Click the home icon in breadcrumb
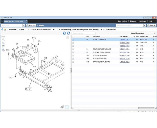The height and width of the screenshot is (128, 157). tap(5, 30)
